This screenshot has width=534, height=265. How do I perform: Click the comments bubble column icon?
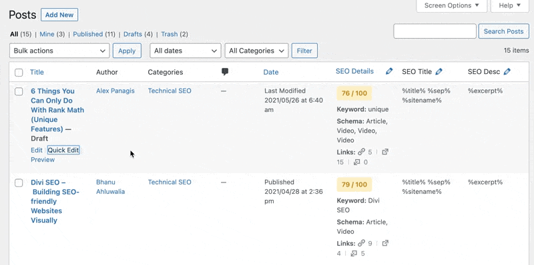(x=225, y=72)
